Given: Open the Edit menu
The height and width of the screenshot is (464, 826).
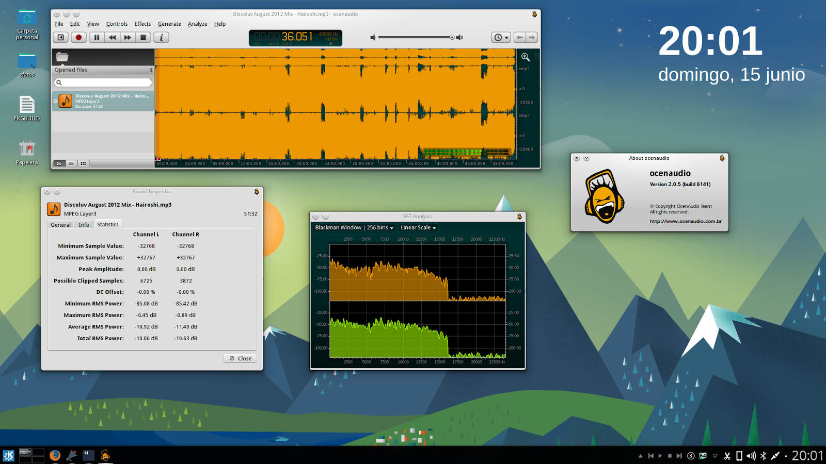Looking at the screenshot, I should point(75,24).
